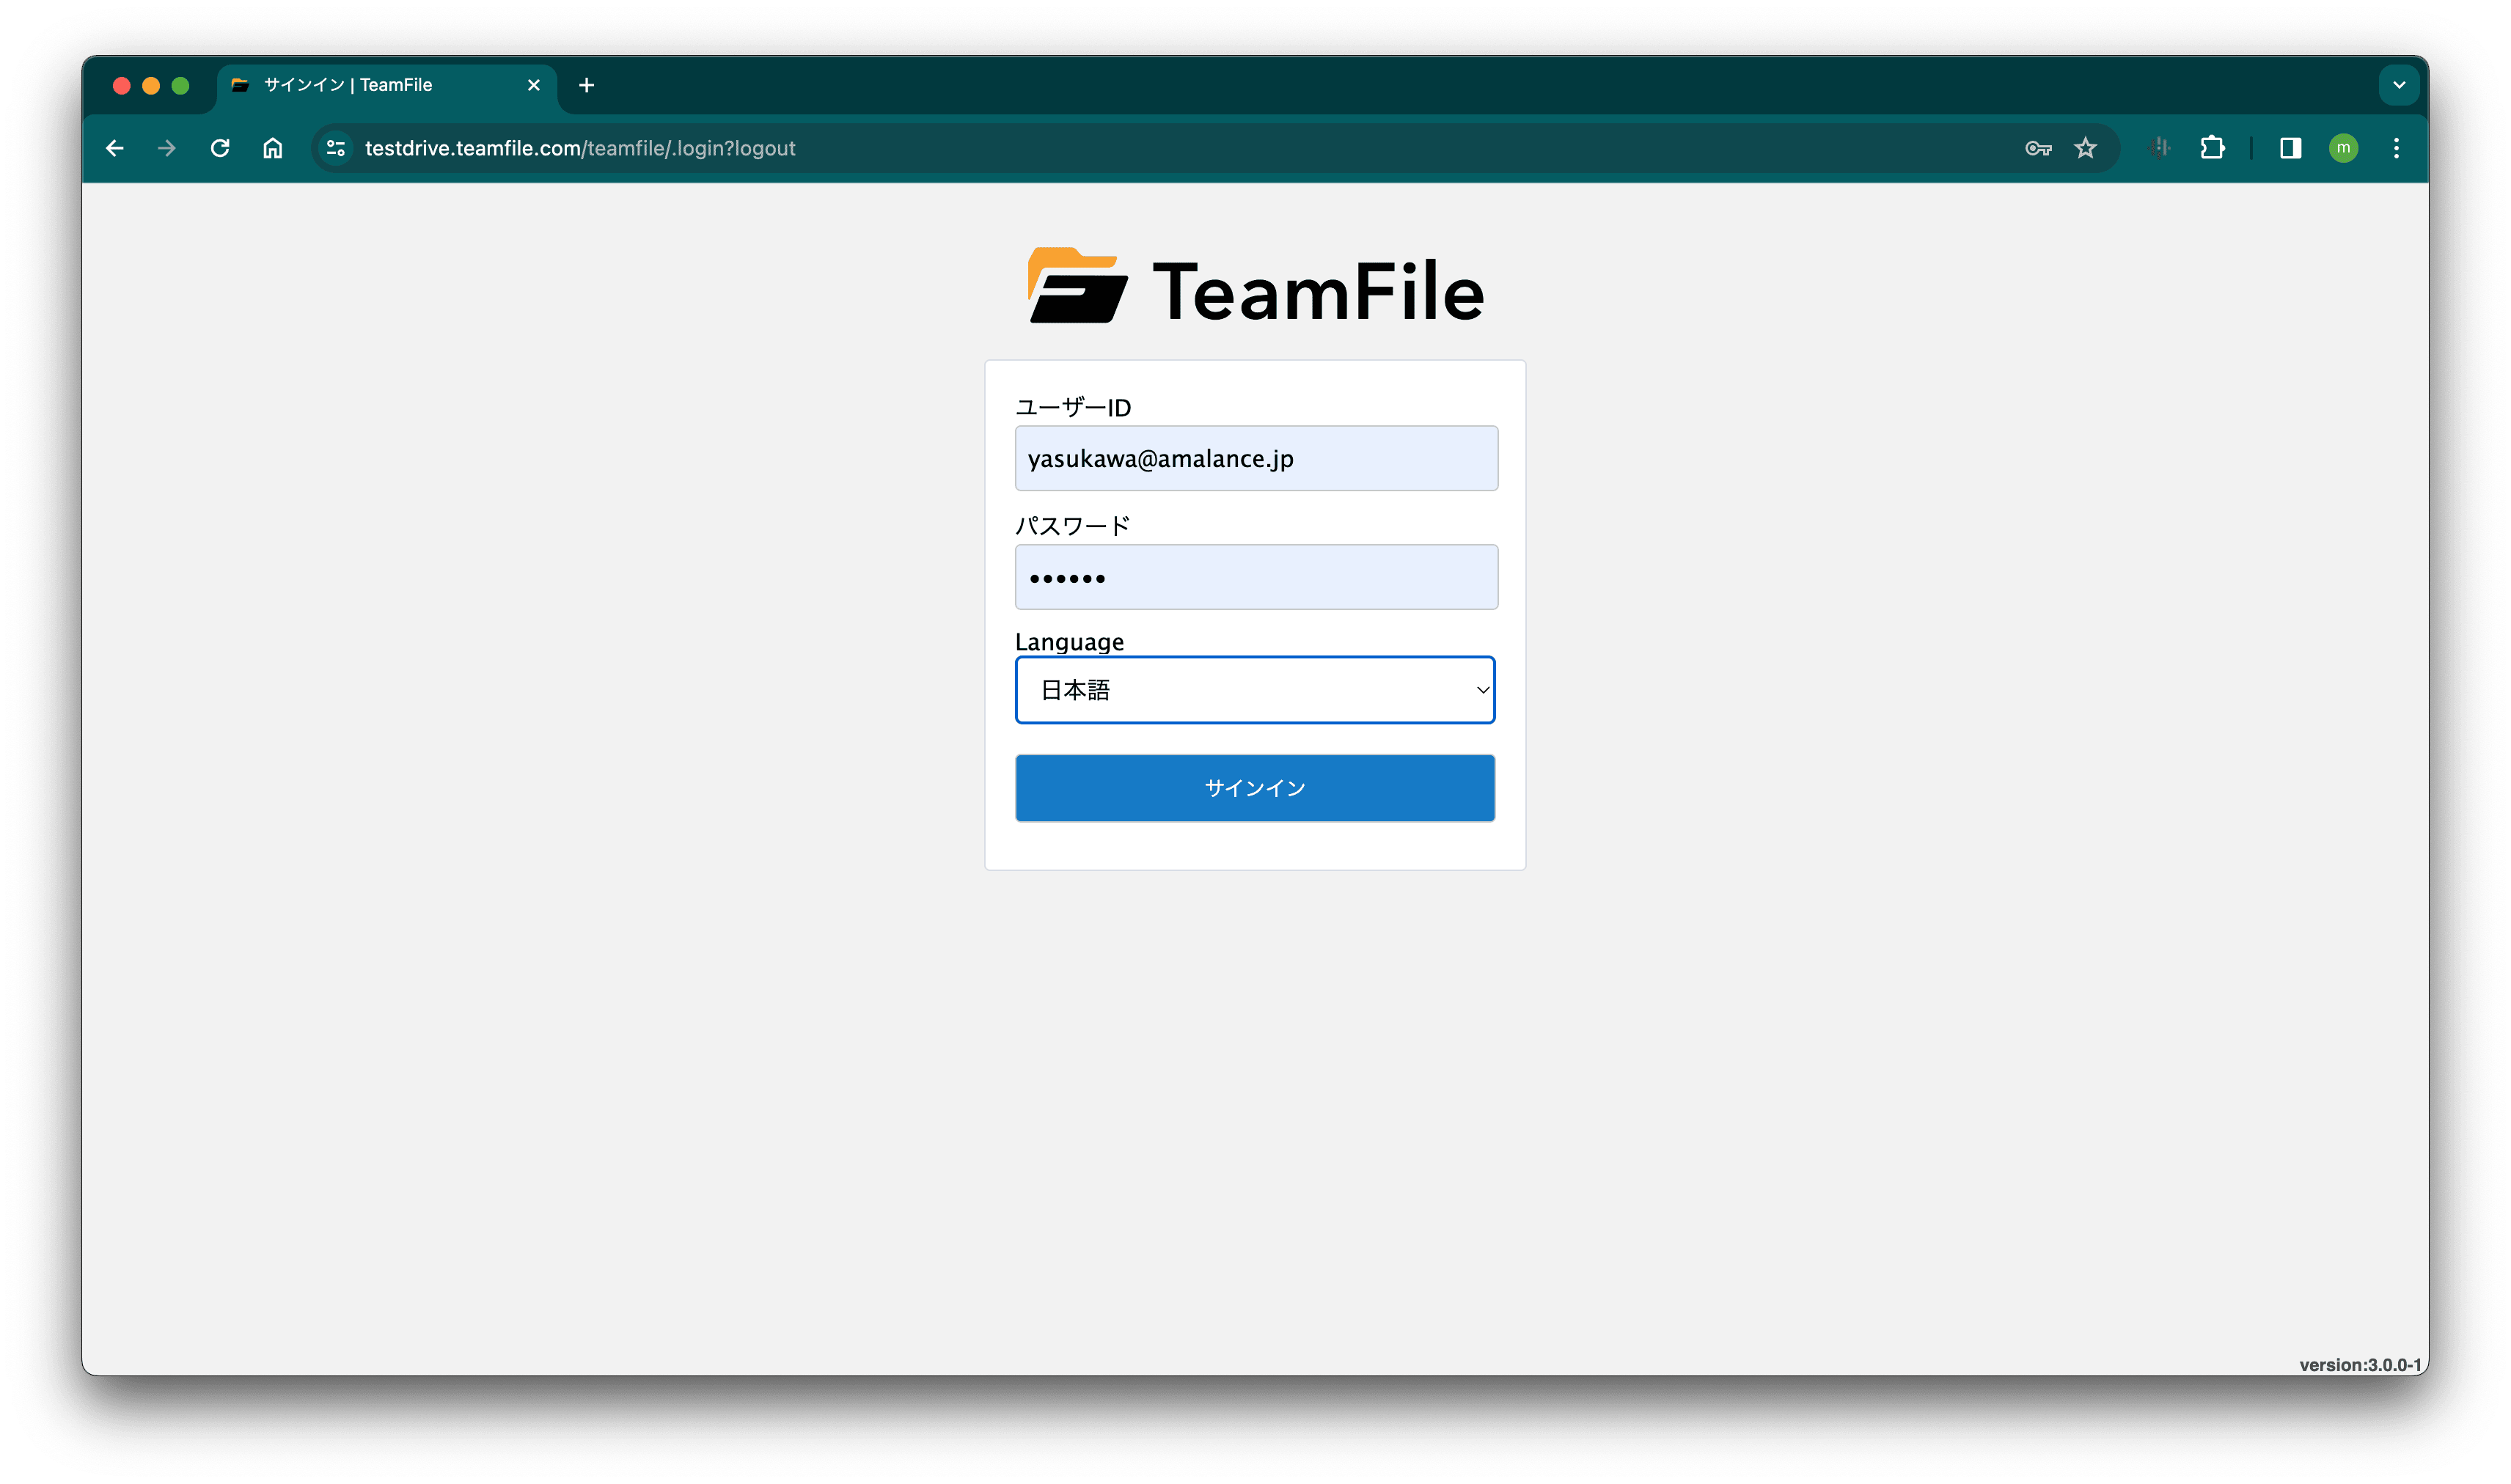Screen dimensions: 2511x1484
Task: Open a new browser tab
Action: pos(587,85)
